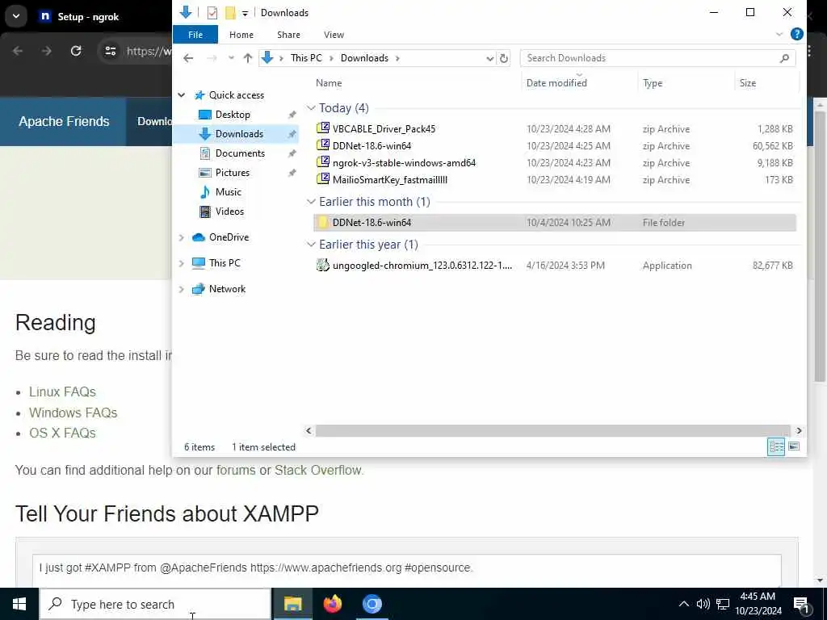Click the Windows taskbar search box
The image size is (827, 620).
[x=155, y=604]
